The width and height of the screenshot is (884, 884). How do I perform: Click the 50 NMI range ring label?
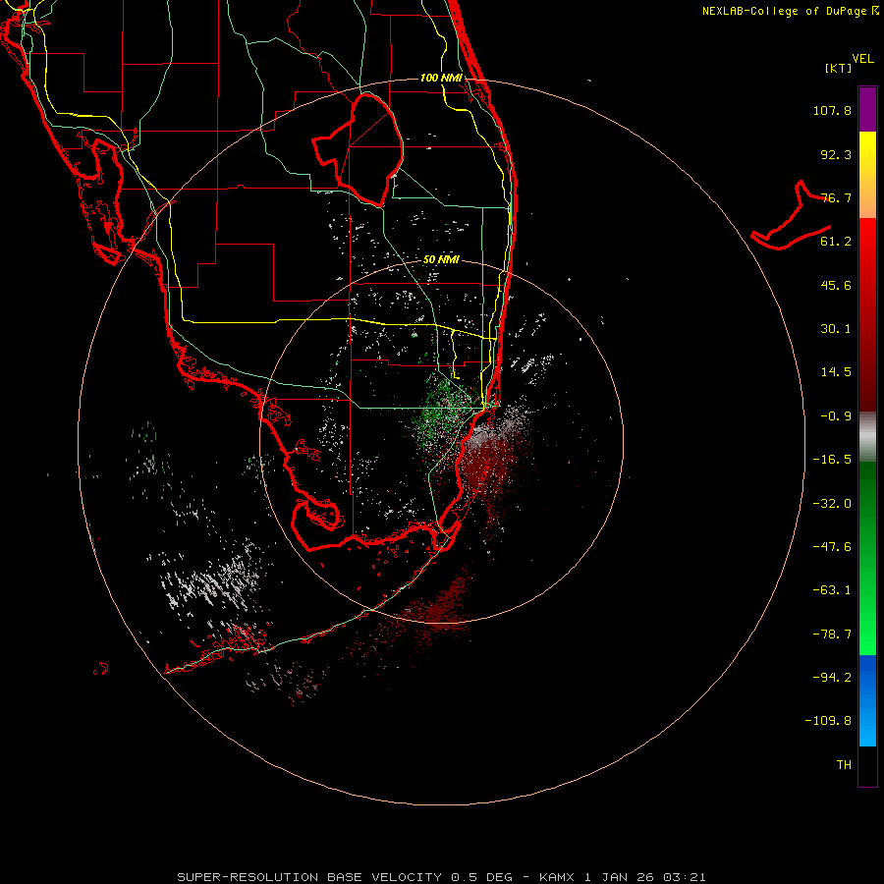441,260
